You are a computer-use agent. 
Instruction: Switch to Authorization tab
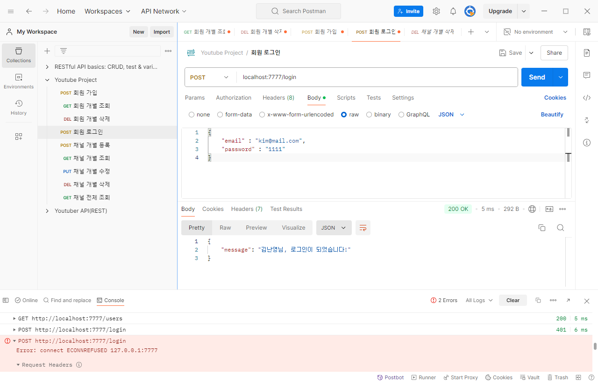coord(234,98)
